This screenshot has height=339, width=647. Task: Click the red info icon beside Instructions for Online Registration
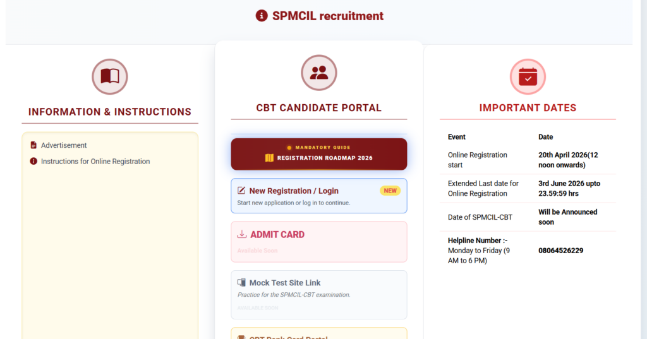(33, 161)
